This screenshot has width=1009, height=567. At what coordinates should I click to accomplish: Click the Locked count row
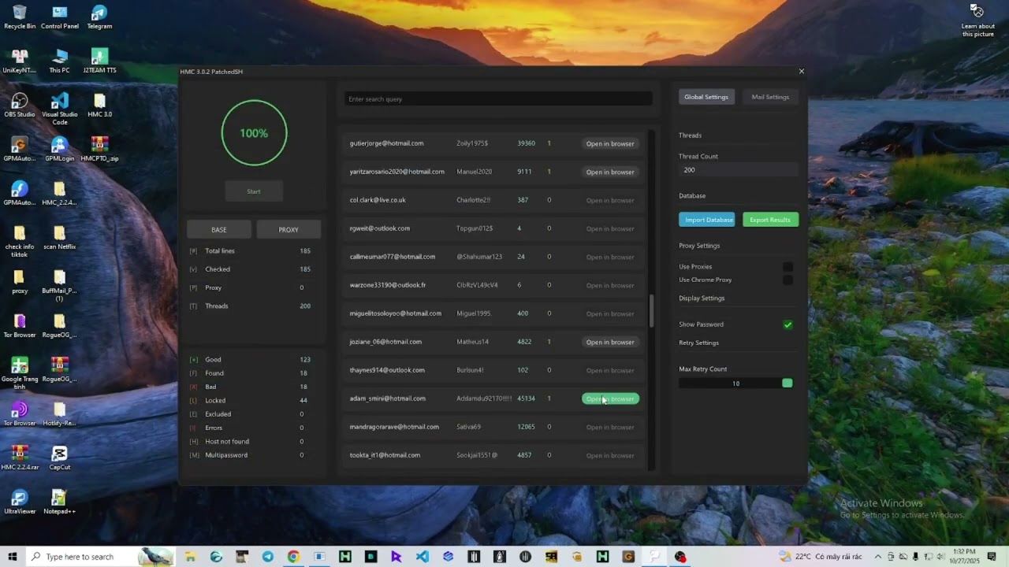point(251,401)
